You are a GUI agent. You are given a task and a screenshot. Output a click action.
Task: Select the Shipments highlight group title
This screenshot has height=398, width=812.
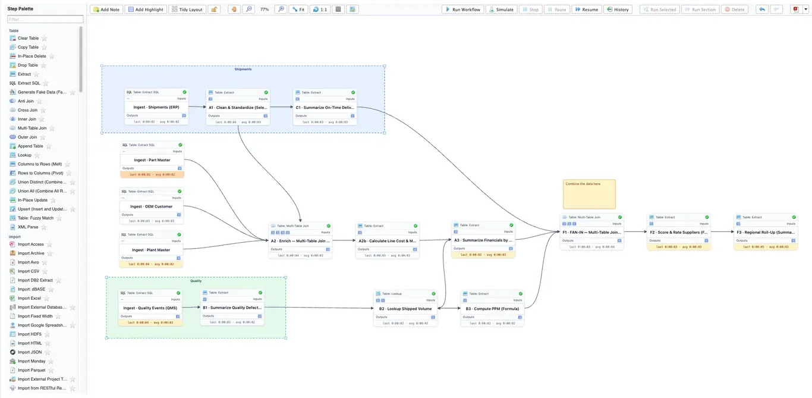pos(243,69)
